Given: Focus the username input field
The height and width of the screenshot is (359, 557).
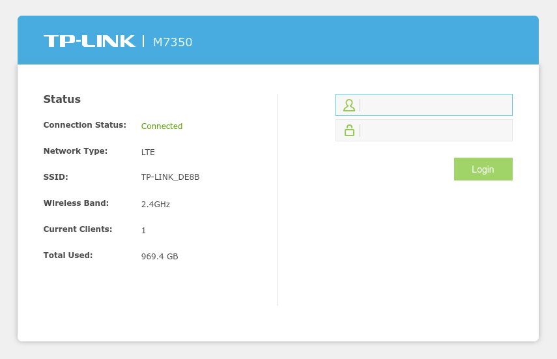Looking at the screenshot, I should 435,105.
